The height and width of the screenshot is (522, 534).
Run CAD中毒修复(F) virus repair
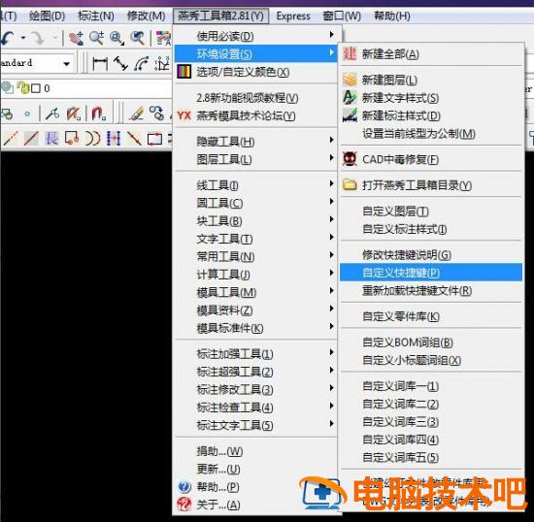click(x=431, y=159)
